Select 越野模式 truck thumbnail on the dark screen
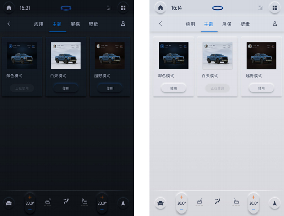Image resolution: width=284 pixels, height=216 pixels. (x=110, y=55)
